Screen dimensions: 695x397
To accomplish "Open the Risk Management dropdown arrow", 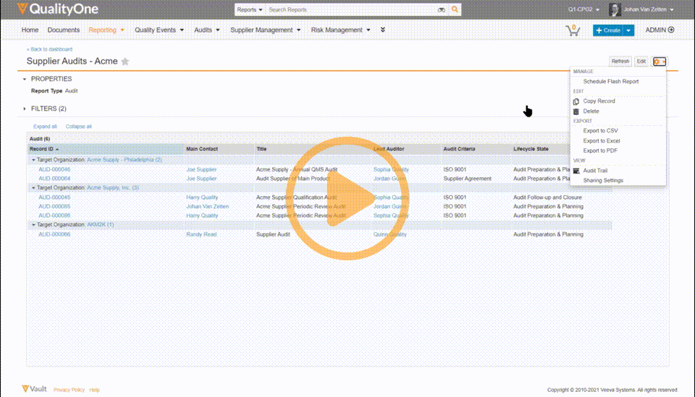I will [x=368, y=30].
